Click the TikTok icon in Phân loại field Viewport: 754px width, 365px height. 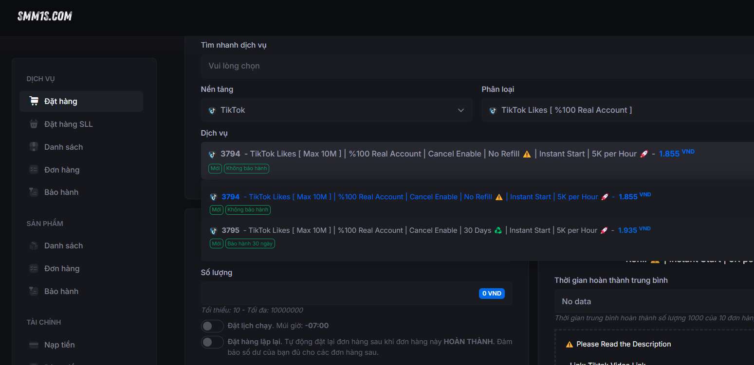pyautogui.click(x=493, y=110)
